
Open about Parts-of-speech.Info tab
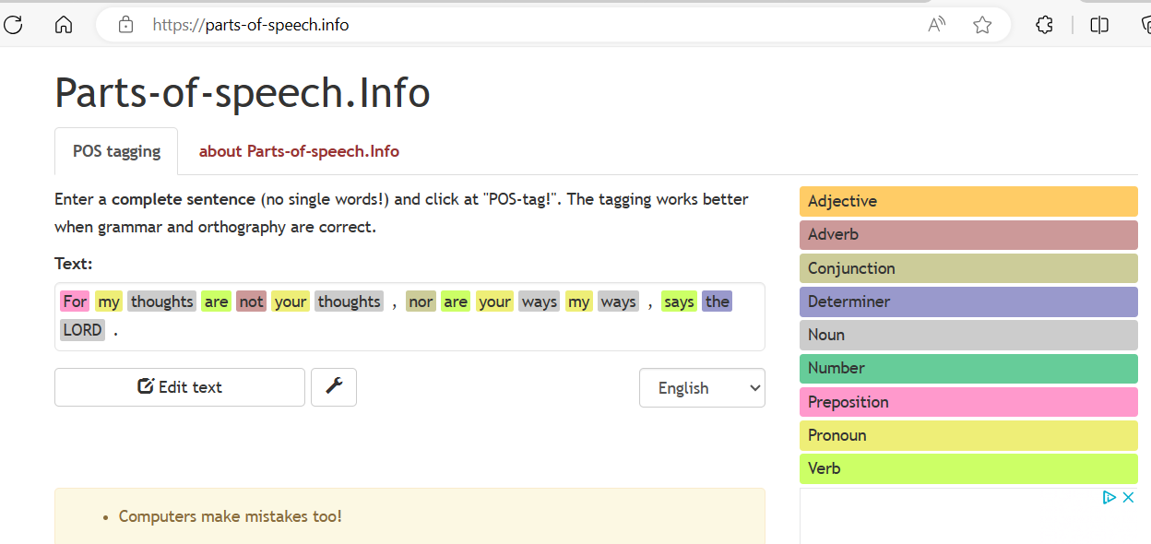point(299,151)
